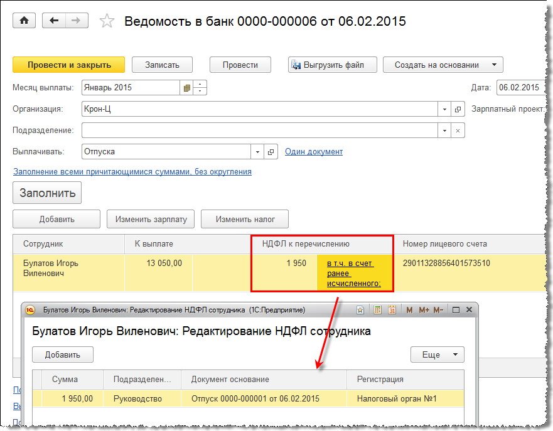Clear the Подразделение field with X
The image size is (553, 431).
pos(458,130)
